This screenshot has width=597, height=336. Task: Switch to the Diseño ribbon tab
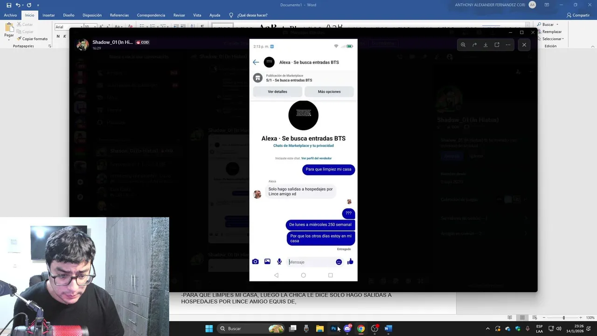tap(69, 15)
